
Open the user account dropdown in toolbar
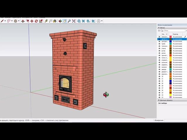pyautogui.click(x=99, y=21)
